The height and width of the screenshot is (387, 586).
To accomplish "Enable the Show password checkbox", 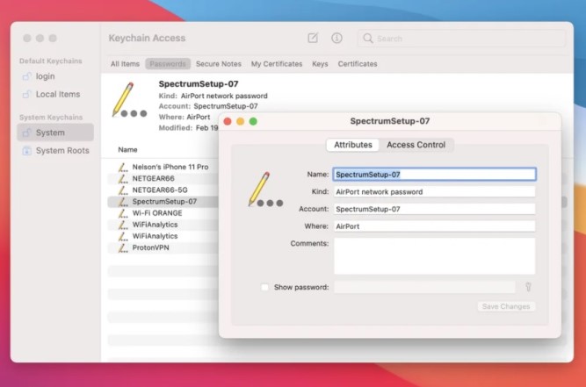I will pos(265,287).
